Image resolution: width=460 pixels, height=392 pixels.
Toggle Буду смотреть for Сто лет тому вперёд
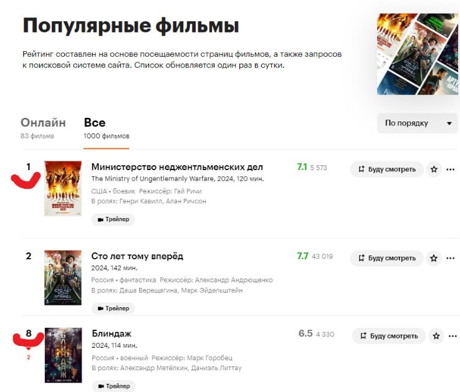pyautogui.click(x=387, y=258)
